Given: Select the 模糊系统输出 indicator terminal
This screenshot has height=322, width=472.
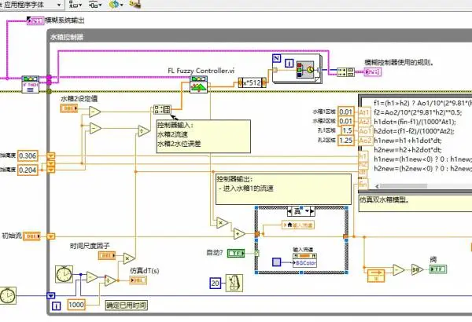Looking at the screenshot, I should coord(35,20).
